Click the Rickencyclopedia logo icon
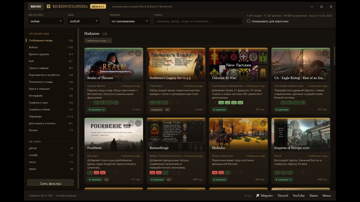 tap(49, 6)
